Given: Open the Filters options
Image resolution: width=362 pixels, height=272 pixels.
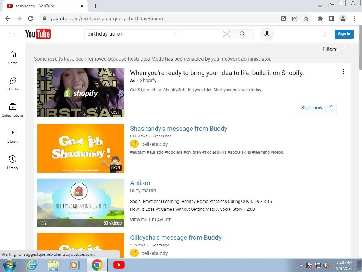Looking at the screenshot, I should point(334,49).
